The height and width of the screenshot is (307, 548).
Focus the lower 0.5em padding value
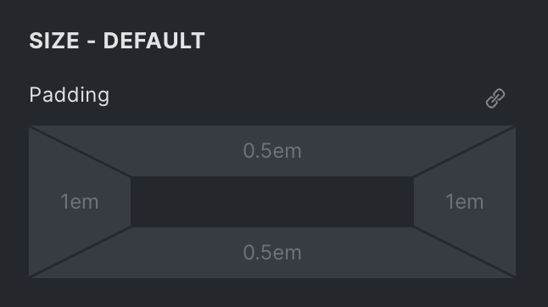click(x=272, y=253)
